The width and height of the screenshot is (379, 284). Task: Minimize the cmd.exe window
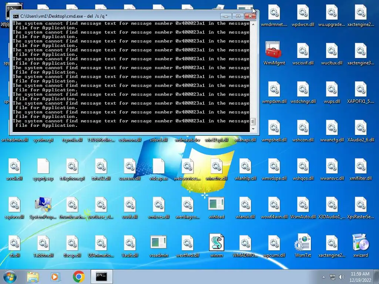pyautogui.click(x=226, y=16)
